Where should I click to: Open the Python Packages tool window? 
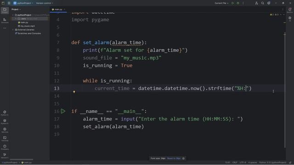pyautogui.click(x=5, y=121)
